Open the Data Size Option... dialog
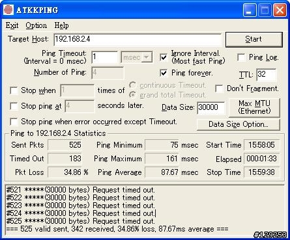This screenshot has height=240, width=290. (239, 124)
